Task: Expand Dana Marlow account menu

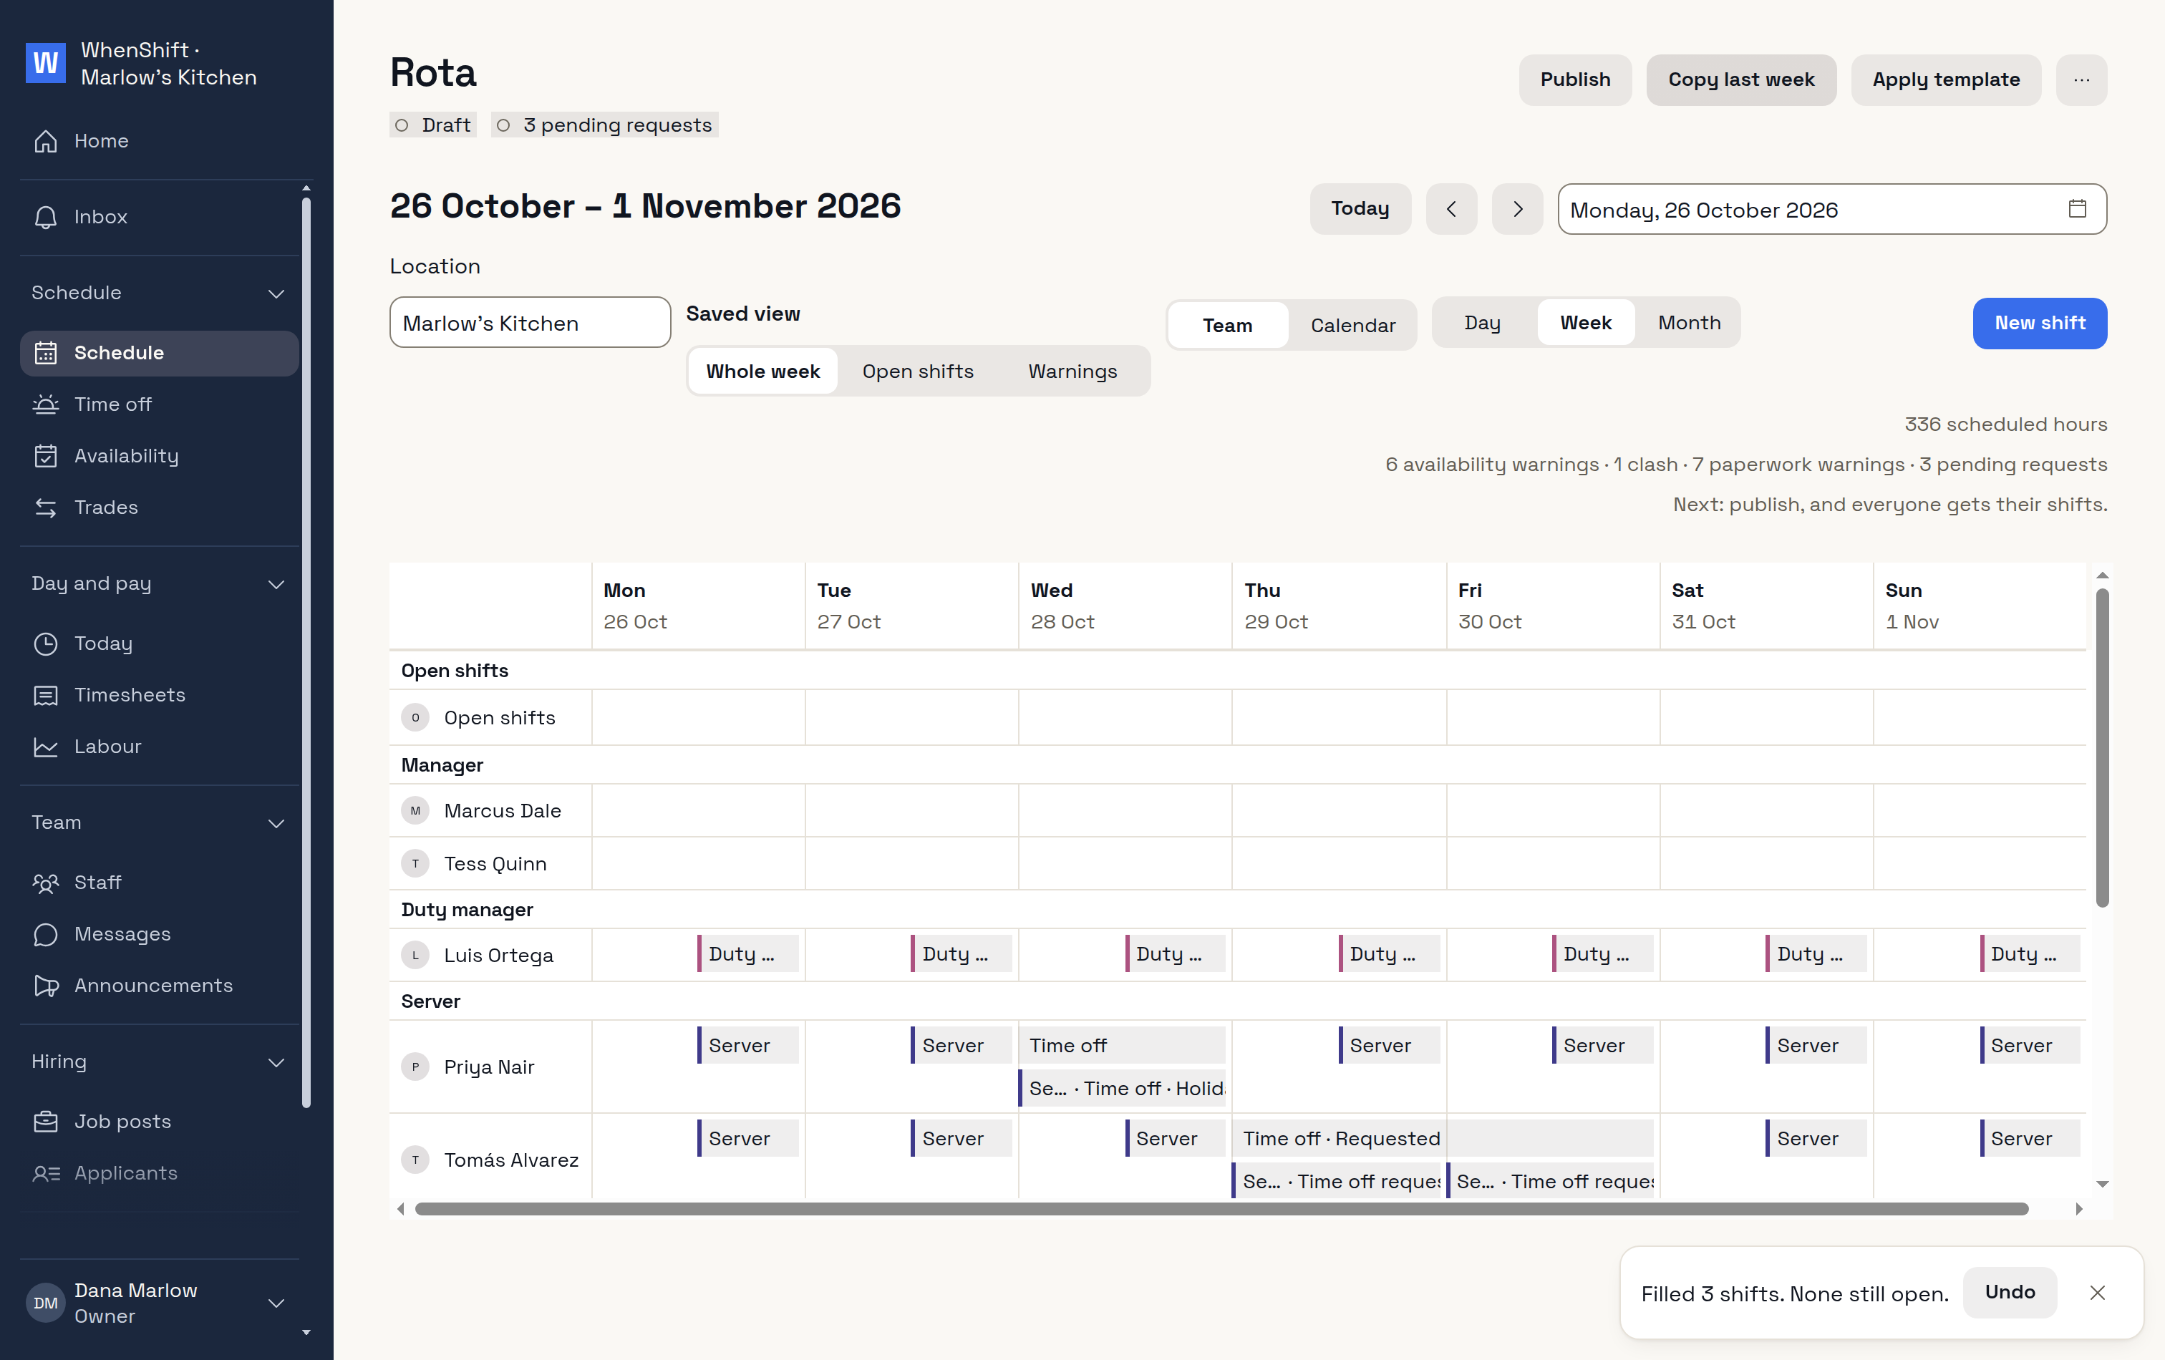Action: click(277, 1303)
